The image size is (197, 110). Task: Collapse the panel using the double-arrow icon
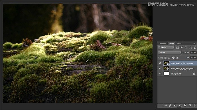194,44
